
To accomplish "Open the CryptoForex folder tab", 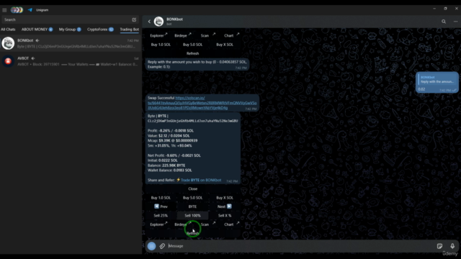I will point(100,29).
